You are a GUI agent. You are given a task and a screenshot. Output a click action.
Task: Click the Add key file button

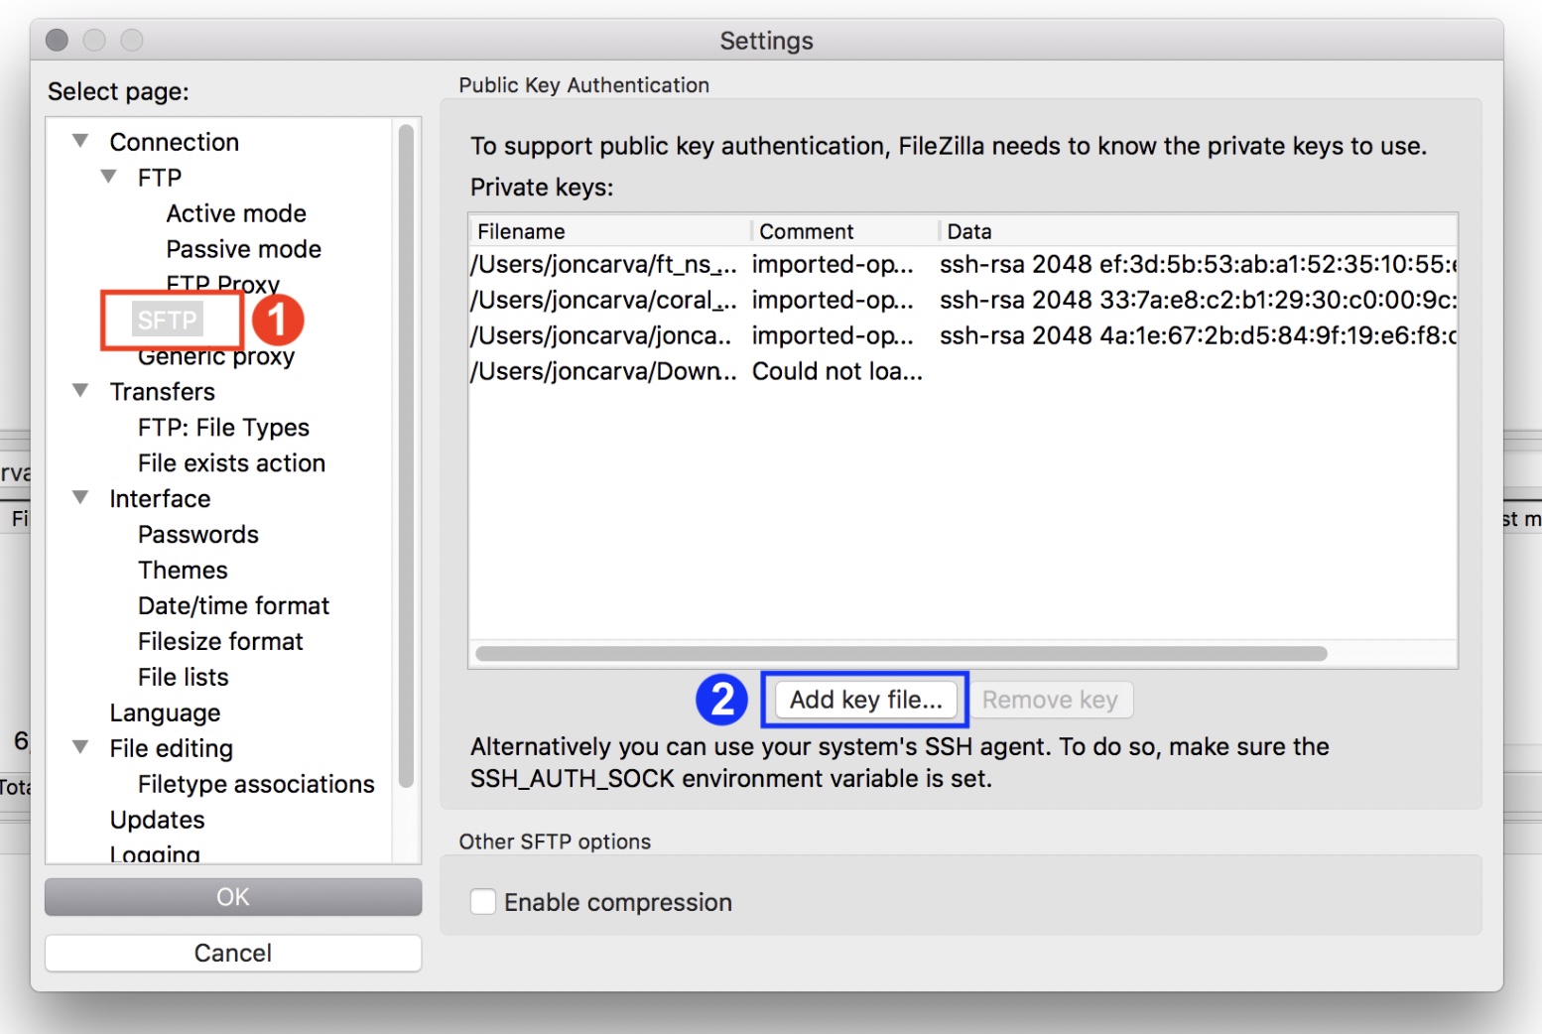tap(865, 700)
